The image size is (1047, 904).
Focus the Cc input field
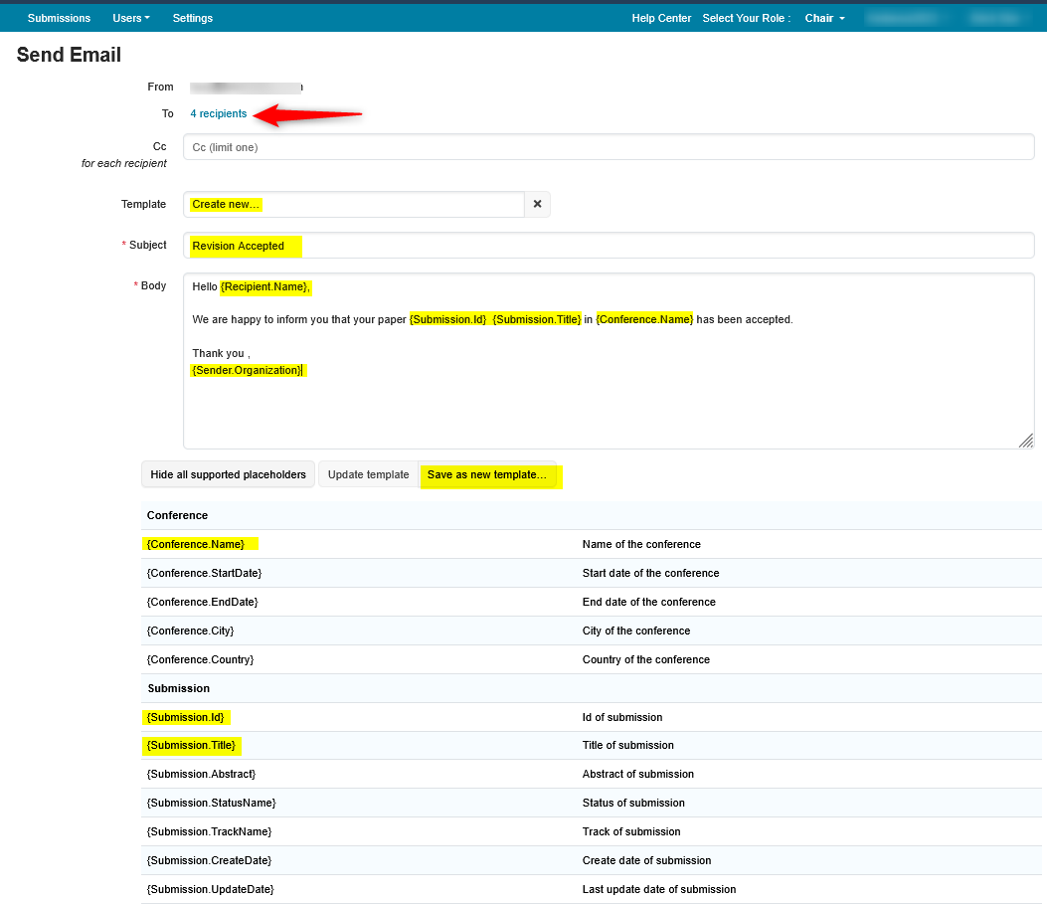point(609,147)
